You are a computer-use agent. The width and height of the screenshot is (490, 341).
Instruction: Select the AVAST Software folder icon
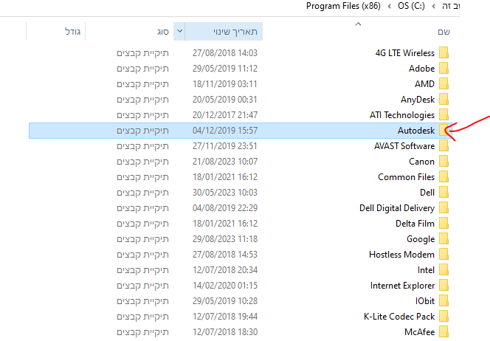click(x=444, y=145)
